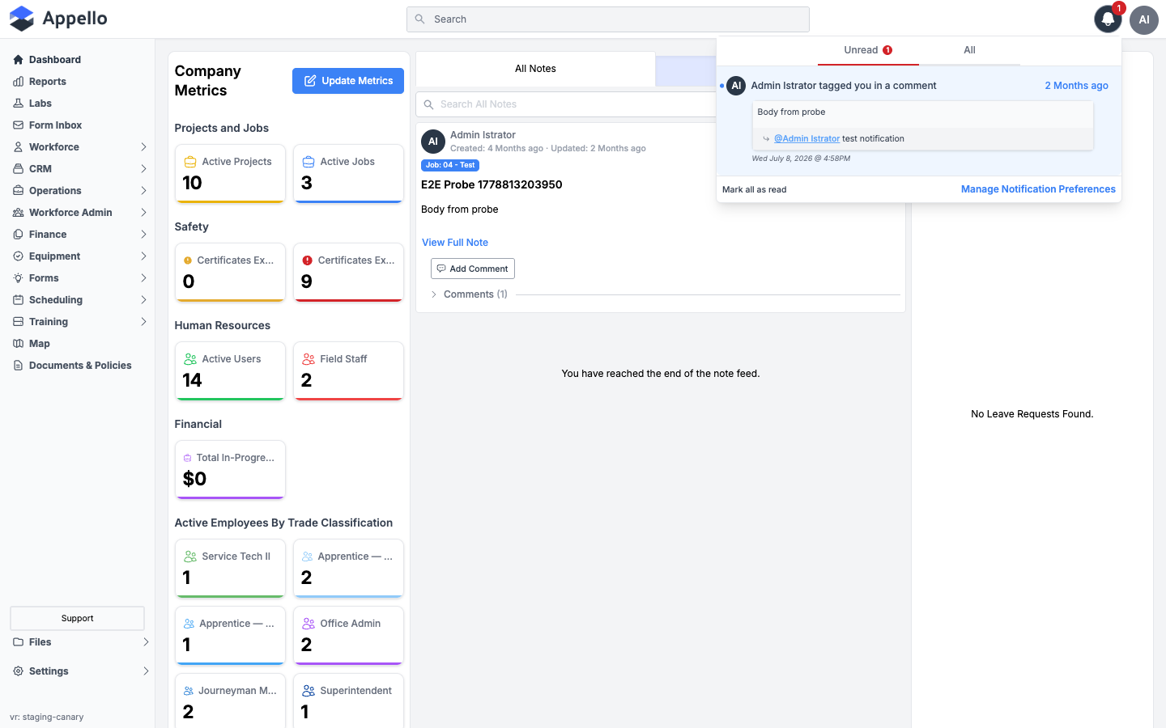Click the Support button
The image size is (1166, 728).
[77, 618]
